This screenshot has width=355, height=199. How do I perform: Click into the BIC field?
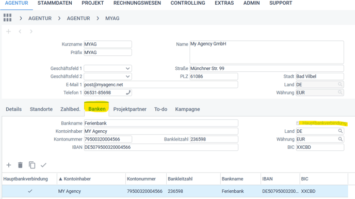tap(320, 147)
